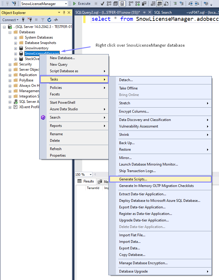Close the SQLQuery2.sql tab

150,12
